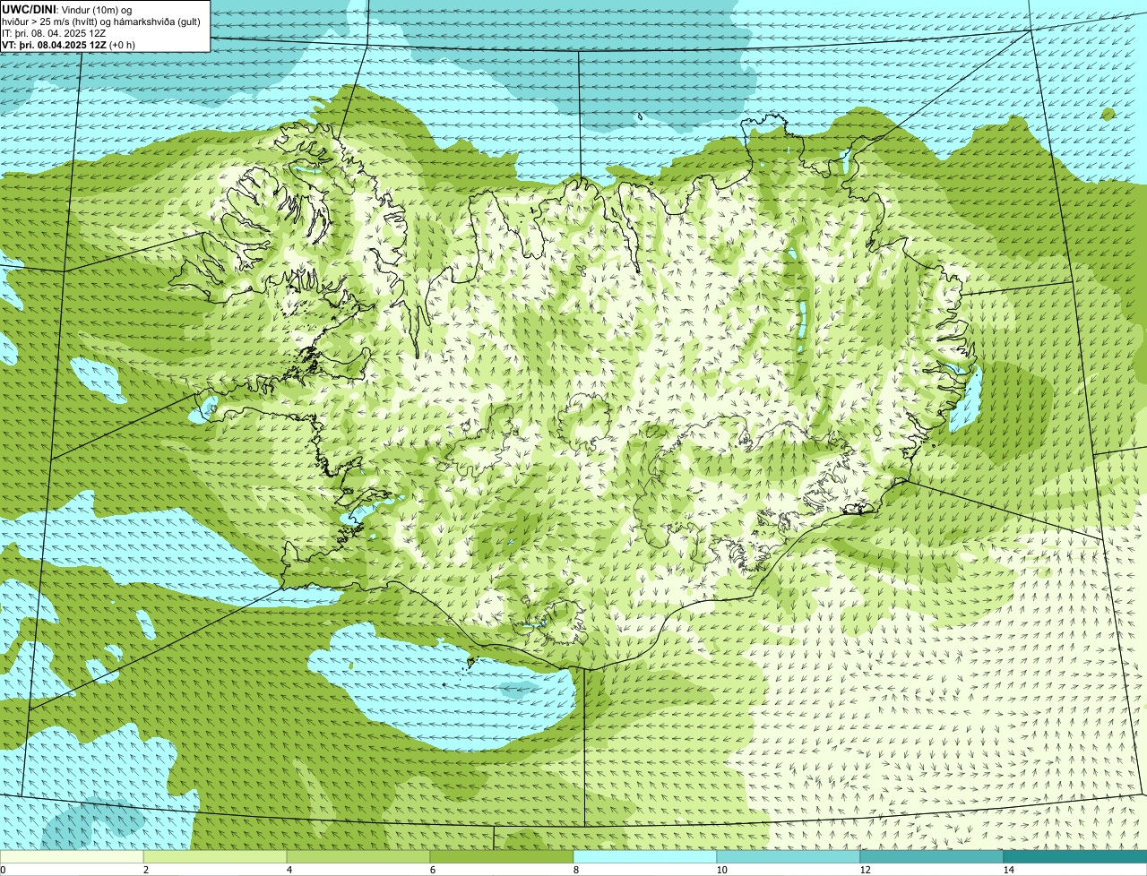The width and height of the screenshot is (1147, 876).
Task: Click the "14" label on the wind scale
Action: 1008,870
